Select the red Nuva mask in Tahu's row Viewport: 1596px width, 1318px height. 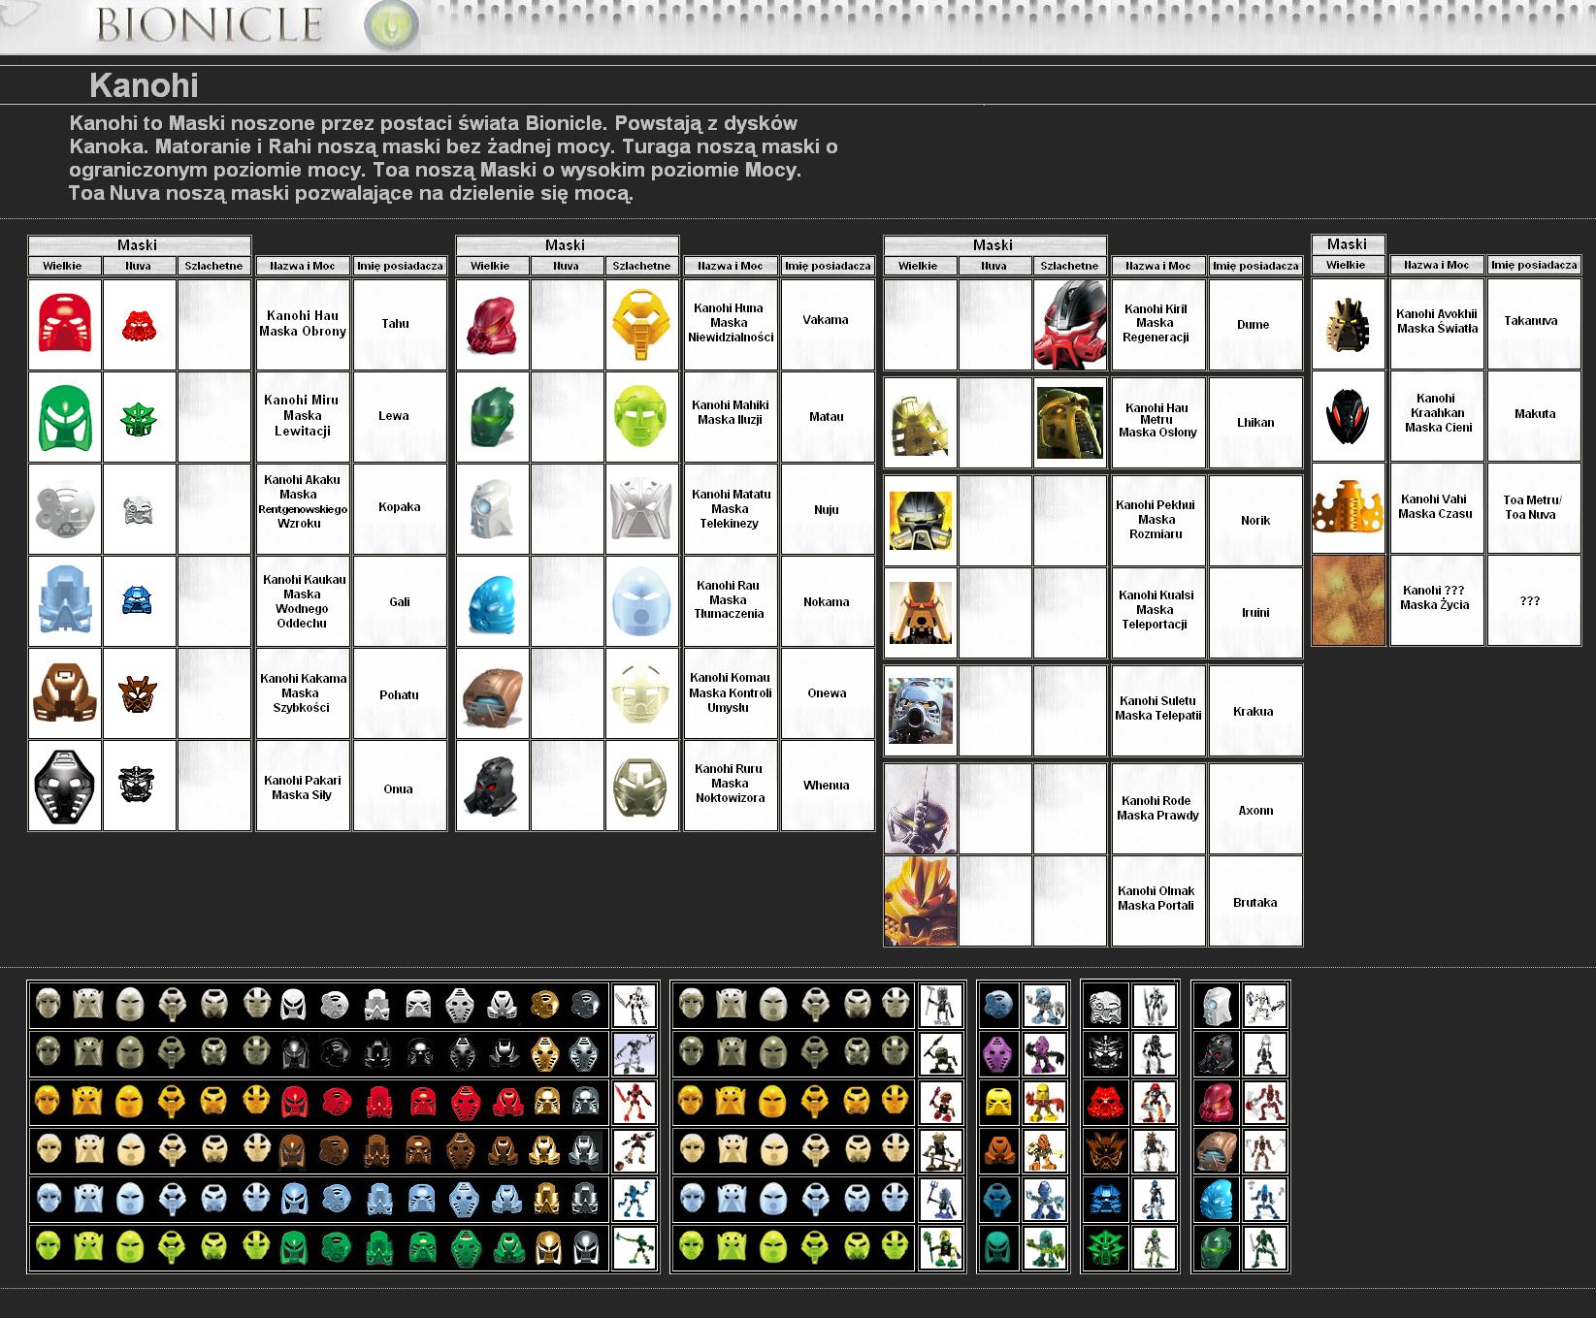140,326
